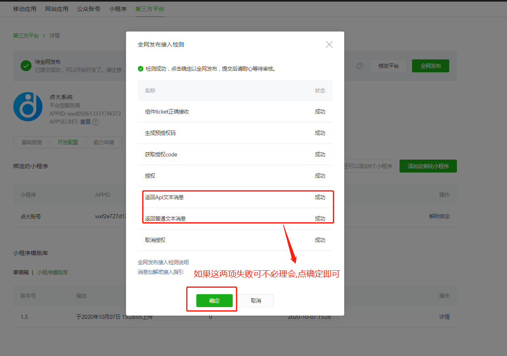Click row text 获取授权code
Viewport: 507px width, 356px height.
161,154
